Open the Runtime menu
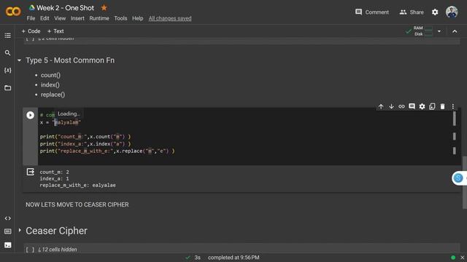The width and height of the screenshot is (467, 262). coord(99,18)
